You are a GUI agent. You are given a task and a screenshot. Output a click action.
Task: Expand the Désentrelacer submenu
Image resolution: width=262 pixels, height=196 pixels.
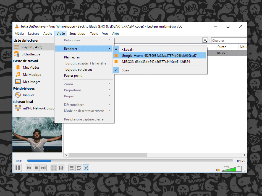click(x=84, y=105)
